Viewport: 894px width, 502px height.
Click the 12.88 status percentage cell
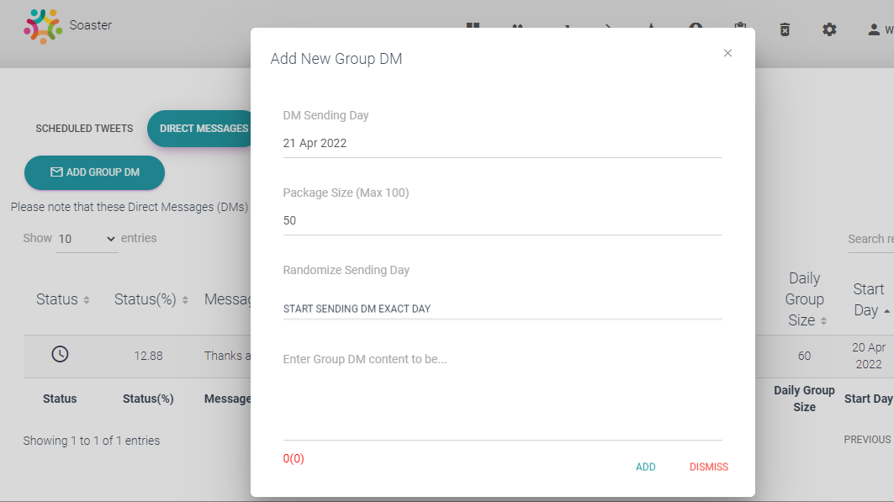tap(148, 357)
